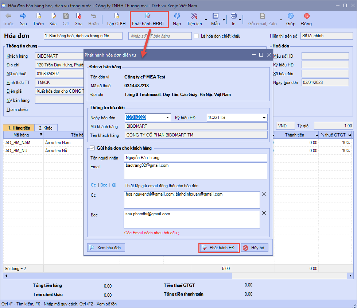Tick Là hóa đơn chiết khấu checkbox
This screenshot has height=308, width=357.
coord(197,36)
